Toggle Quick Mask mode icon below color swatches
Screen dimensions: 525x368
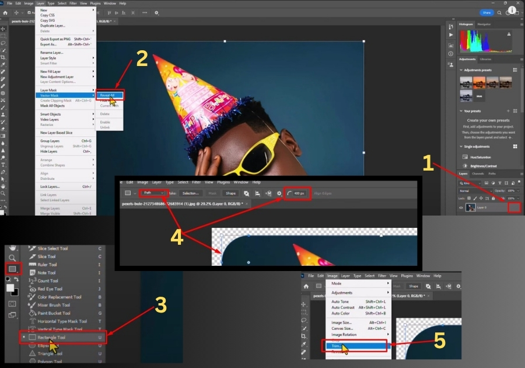pos(12,304)
